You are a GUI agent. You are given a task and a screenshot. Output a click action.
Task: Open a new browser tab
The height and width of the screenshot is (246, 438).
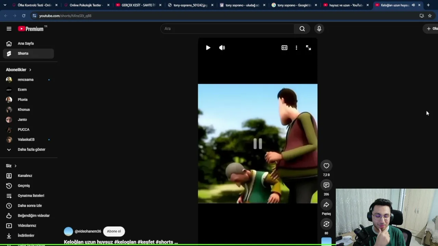pyautogui.click(x=428, y=5)
